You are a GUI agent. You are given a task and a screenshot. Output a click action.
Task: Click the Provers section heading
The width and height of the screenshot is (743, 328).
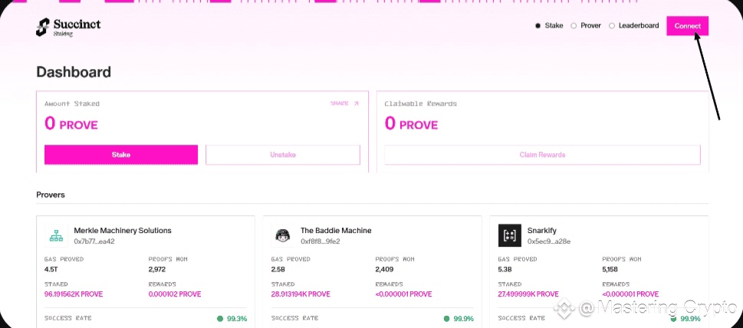51,195
